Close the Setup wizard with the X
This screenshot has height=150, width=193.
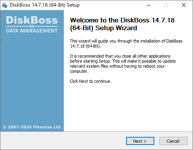click(184, 5)
